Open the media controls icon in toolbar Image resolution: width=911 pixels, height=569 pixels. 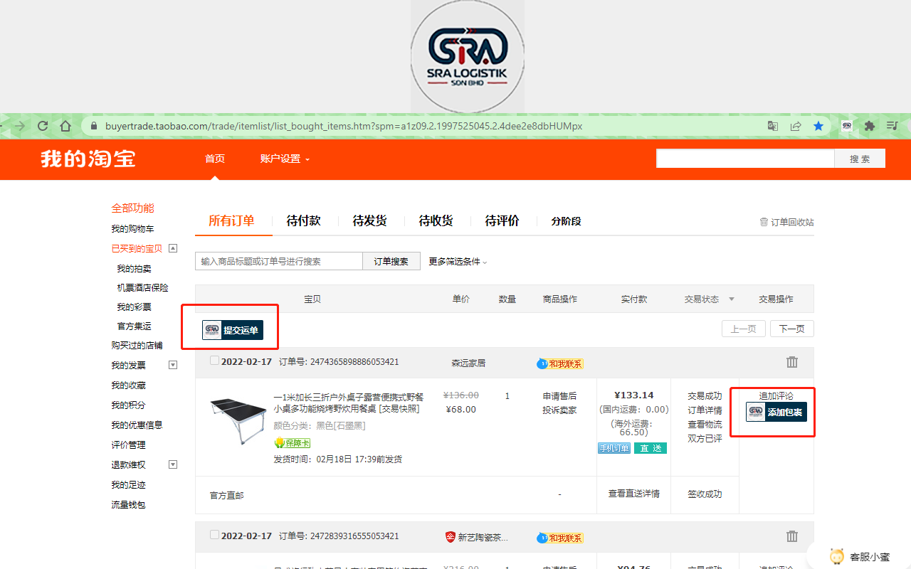click(x=892, y=126)
